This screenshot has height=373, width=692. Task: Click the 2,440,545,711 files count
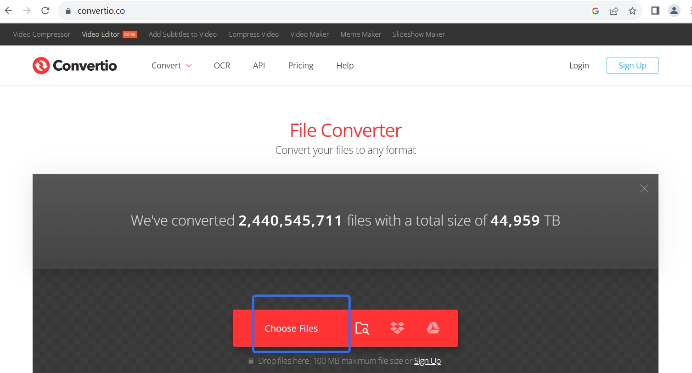[x=290, y=221]
